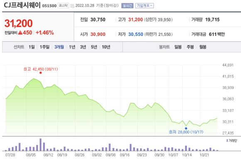Click the 전일 value 30,750
Viewport: 241px width, 162px height.
click(x=98, y=19)
